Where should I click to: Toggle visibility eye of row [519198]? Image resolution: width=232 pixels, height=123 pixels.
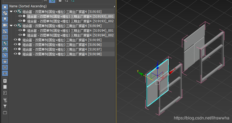click(x=15, y=54)
